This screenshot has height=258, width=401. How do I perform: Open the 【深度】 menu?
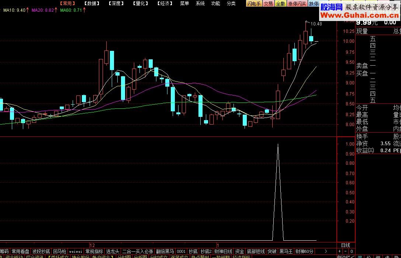tap(116, 3)
